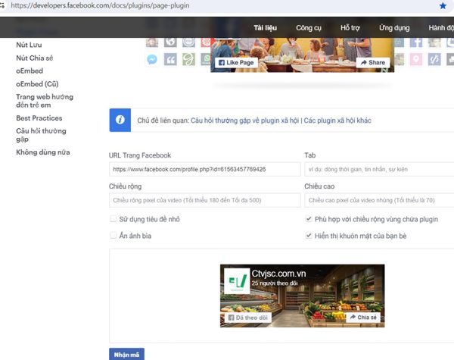Uncheck Phù hợp với chiều rộng vùng chứa plugin
The width and height of the screenshot is (454, 360).
pos(309,218)
